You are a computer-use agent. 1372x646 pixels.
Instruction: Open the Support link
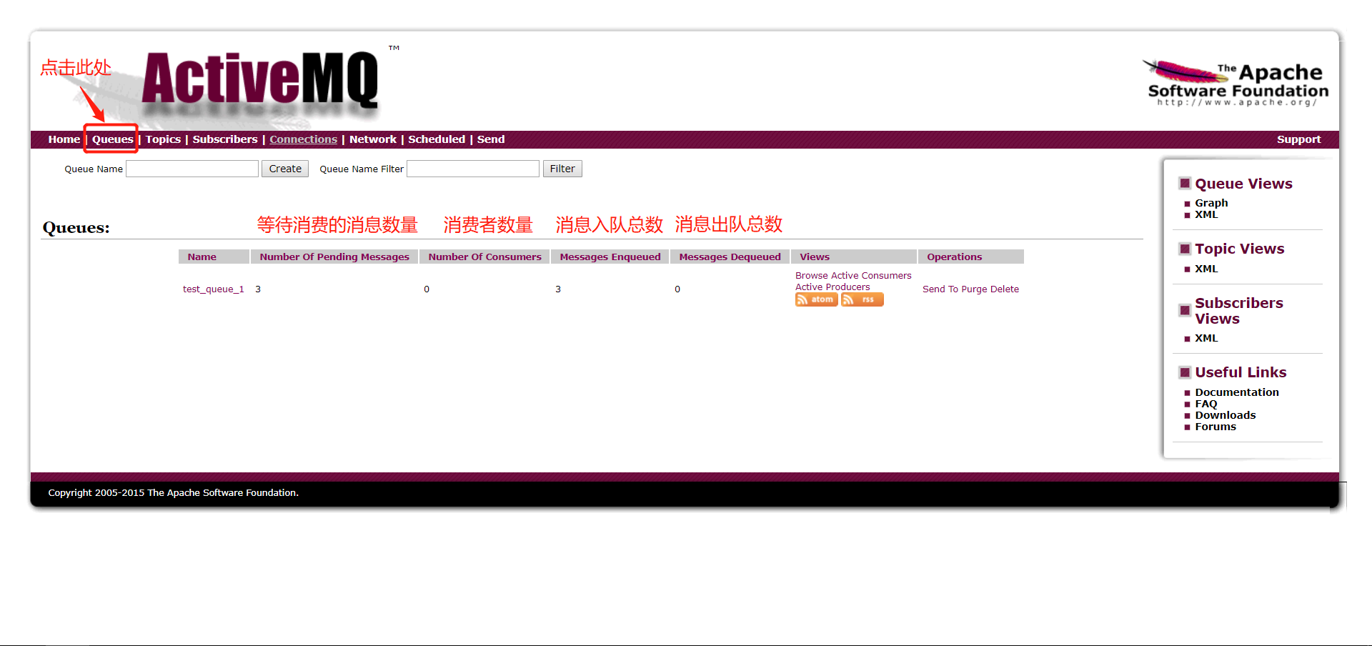(x=1298, y=139)
